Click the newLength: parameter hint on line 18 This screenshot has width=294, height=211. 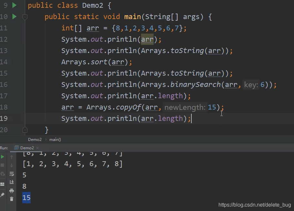pos(185,107)
